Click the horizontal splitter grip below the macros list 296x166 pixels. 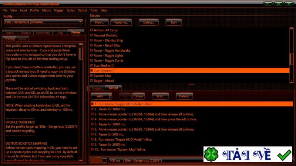tap(191, 84)
